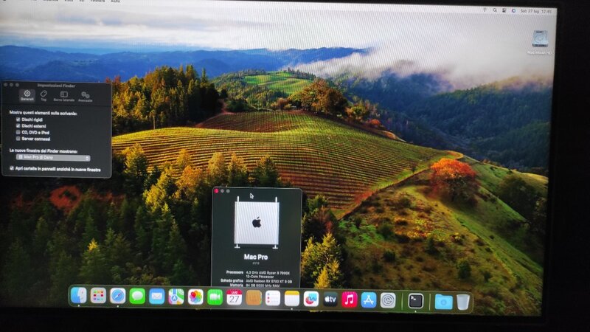Close the Impostazioni Finder window
590x332 pixels.
(x=6, y=85)
